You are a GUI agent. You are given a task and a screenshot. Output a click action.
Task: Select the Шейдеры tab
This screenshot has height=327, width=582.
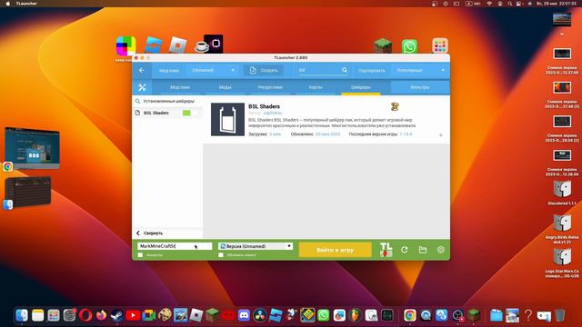pyautogui.click(x=360, y=87)
